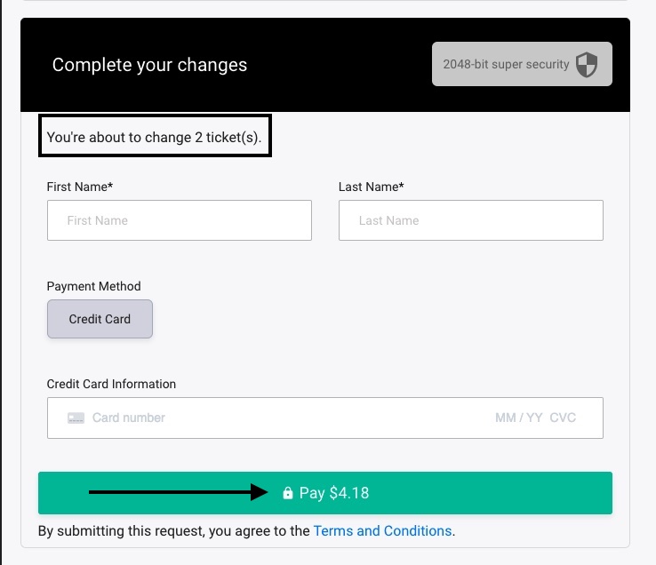Click the black arrow pointing to Pay
The height and width of the screenshot is (565, 656).
[178, 492]
